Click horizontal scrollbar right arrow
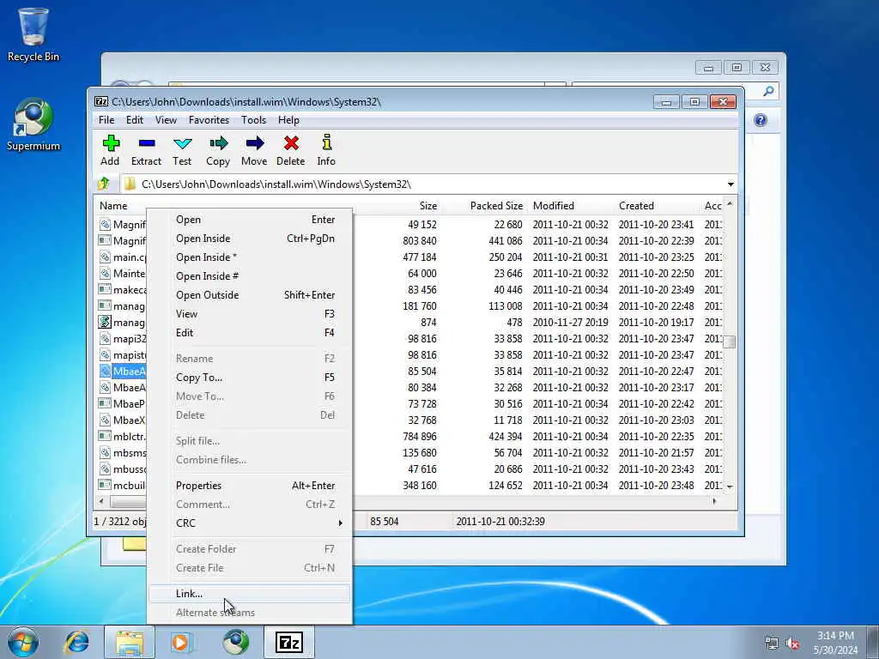This screenshot has width=879, height=659. pyautogui.click(x=714, y=501)
